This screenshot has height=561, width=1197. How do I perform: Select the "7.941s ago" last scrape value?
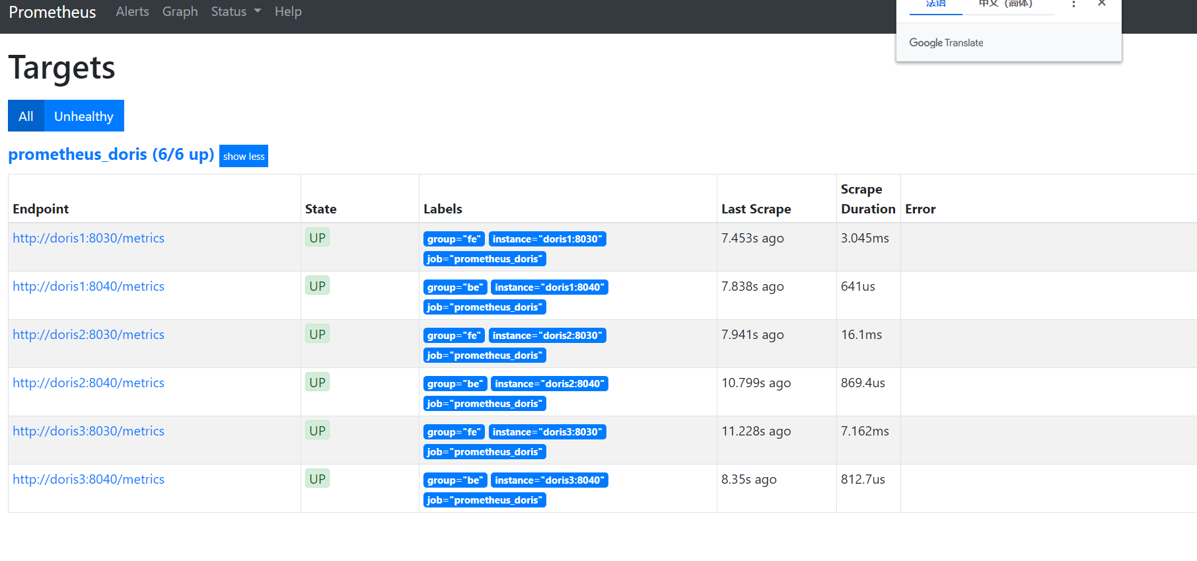point(752,334)
